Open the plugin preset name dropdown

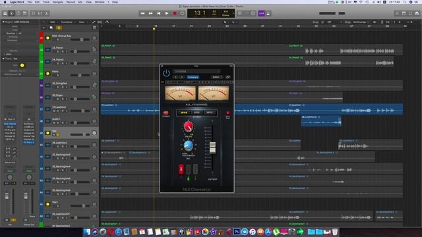pos(196,71)
